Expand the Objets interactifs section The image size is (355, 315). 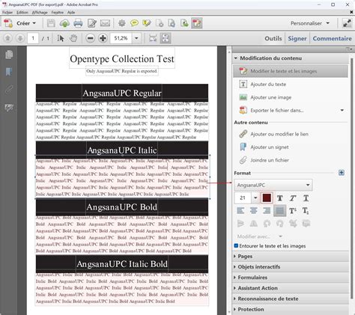[x=291, y=267]
